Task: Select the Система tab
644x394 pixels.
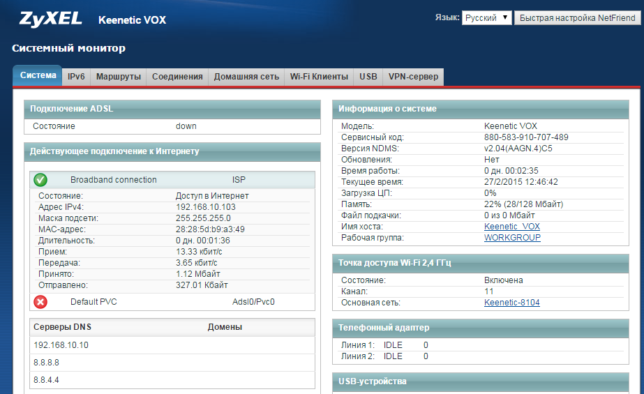Action: pos(38,75)
